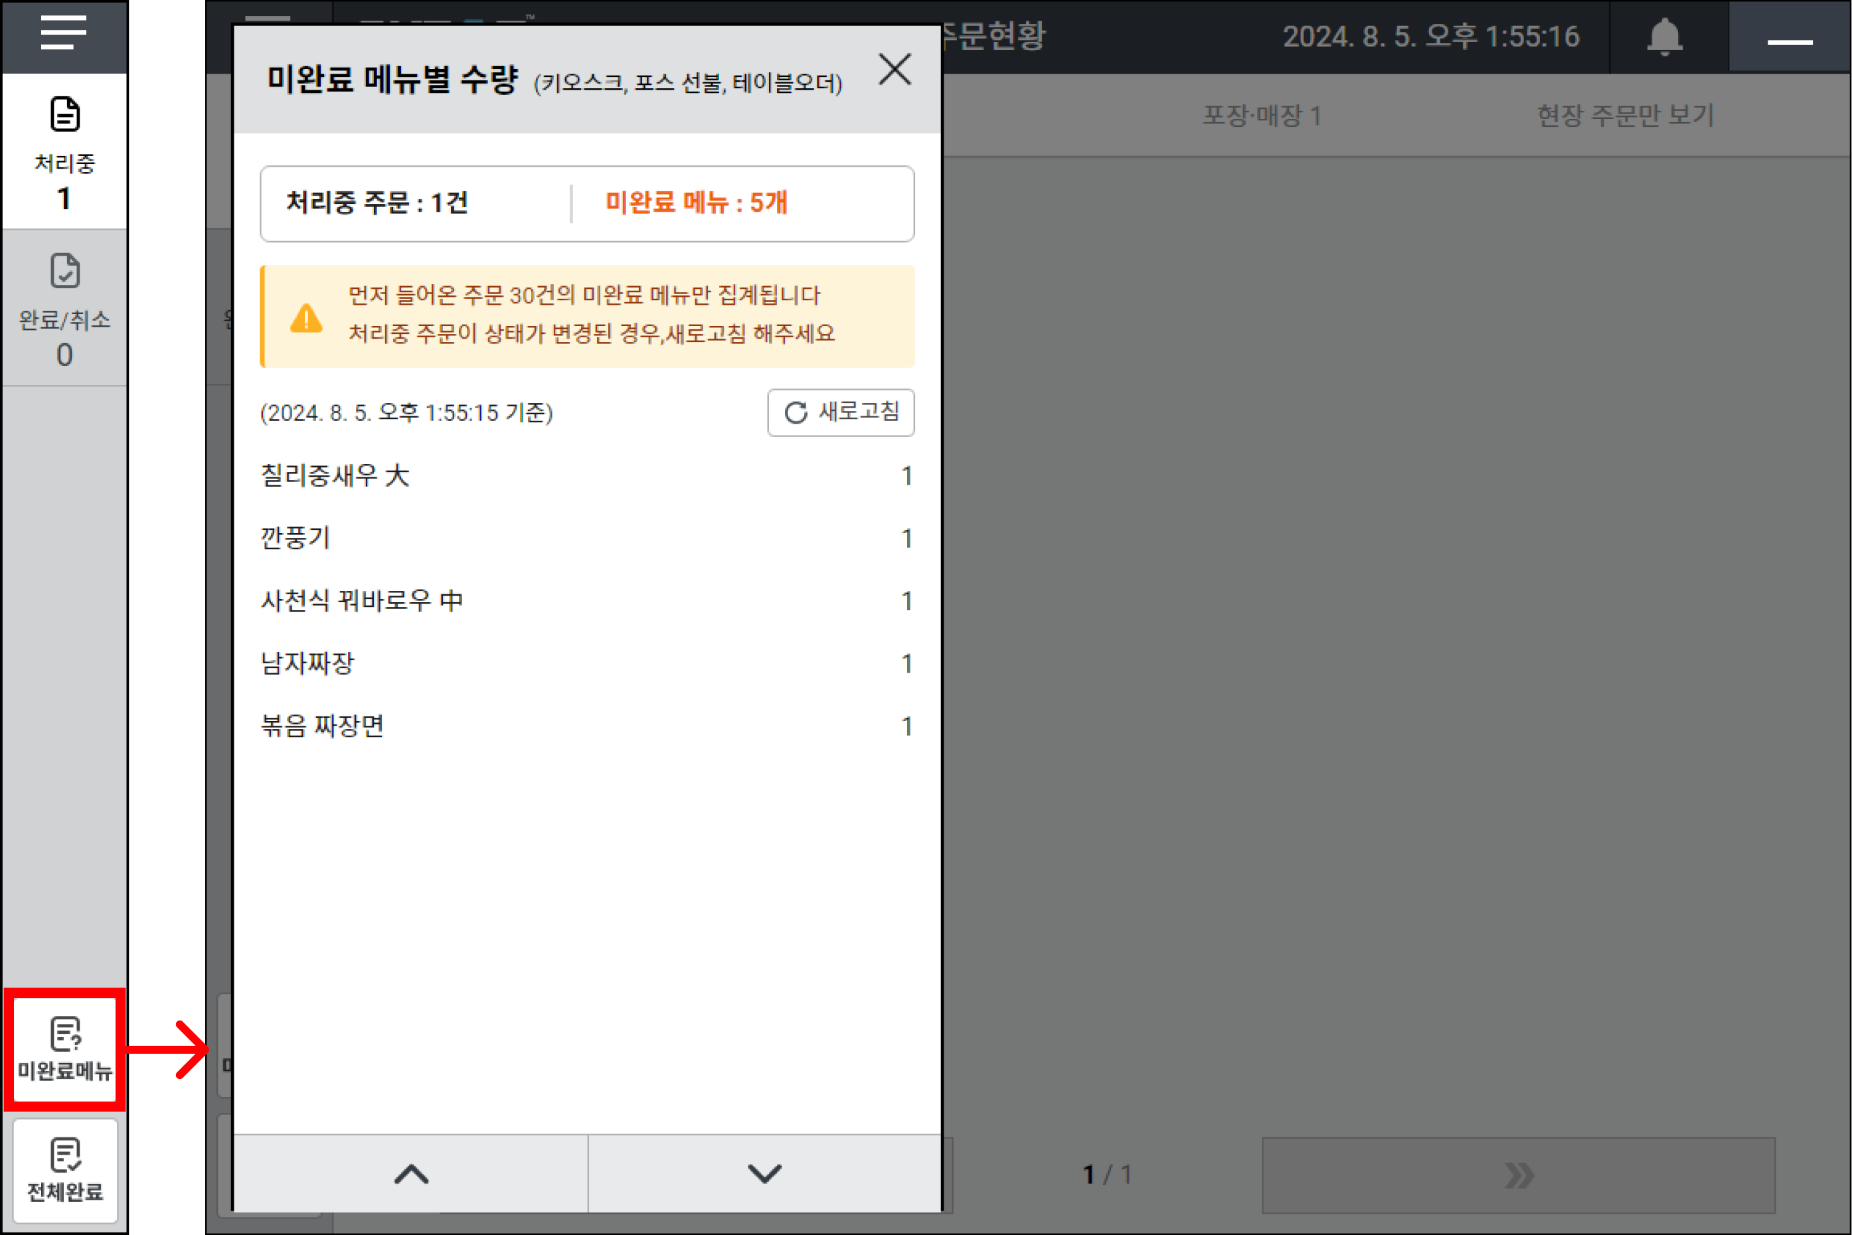The height and width of the screenshot is (1235, 1852).
Task: Open the notification bell
Action: pyautogui.click(x=1663, y=37)
